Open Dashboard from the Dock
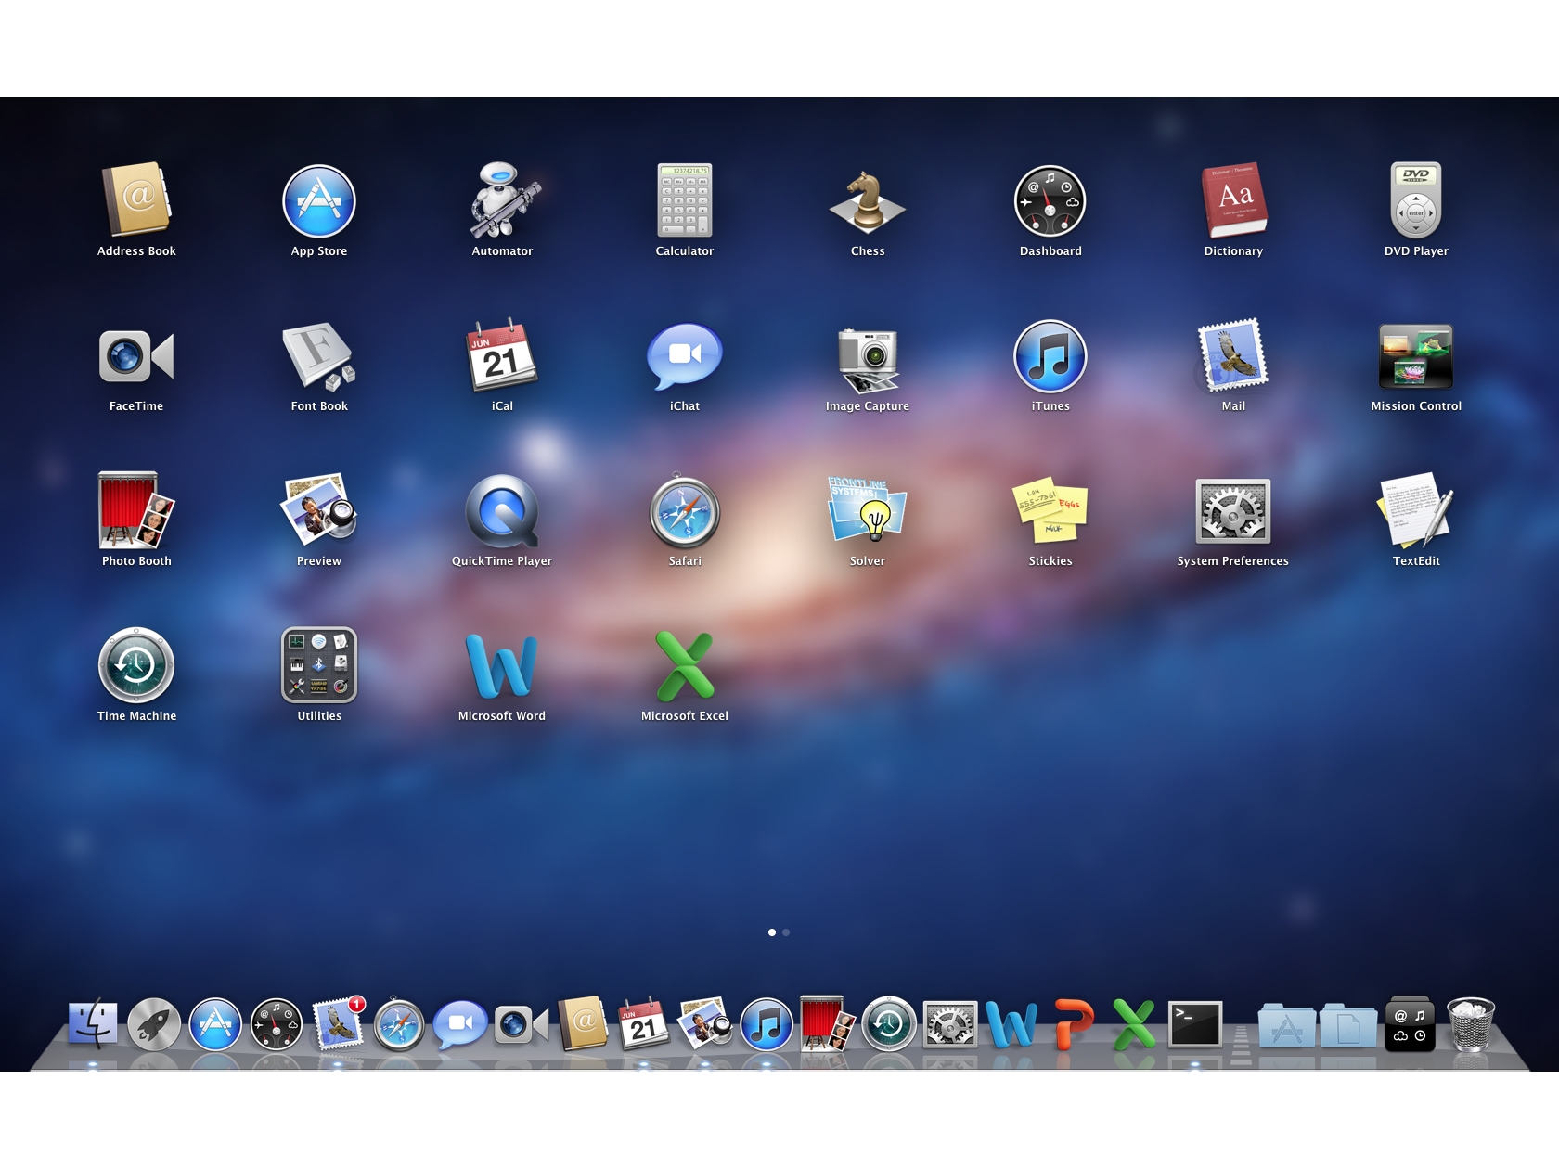Screen dimensions: 1559x1169 tap(277, 1025)
